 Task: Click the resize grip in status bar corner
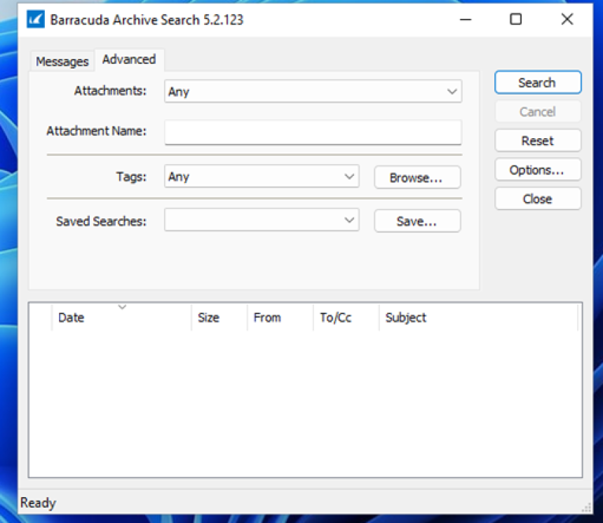coord(586,508)
